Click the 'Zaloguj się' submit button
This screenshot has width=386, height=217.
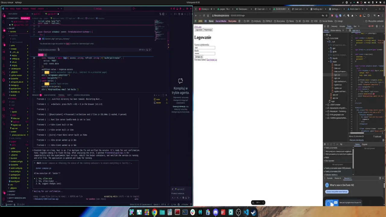click(x=199, y=57)
